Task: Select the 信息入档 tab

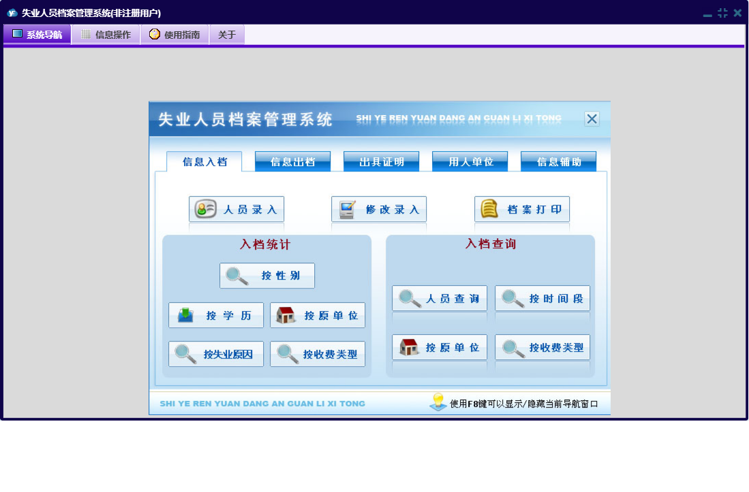Action: [204, 161]
